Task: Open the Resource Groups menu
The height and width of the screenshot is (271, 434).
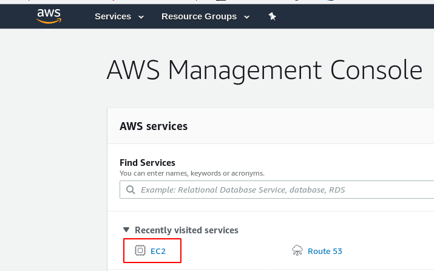Action: (199, 16)
